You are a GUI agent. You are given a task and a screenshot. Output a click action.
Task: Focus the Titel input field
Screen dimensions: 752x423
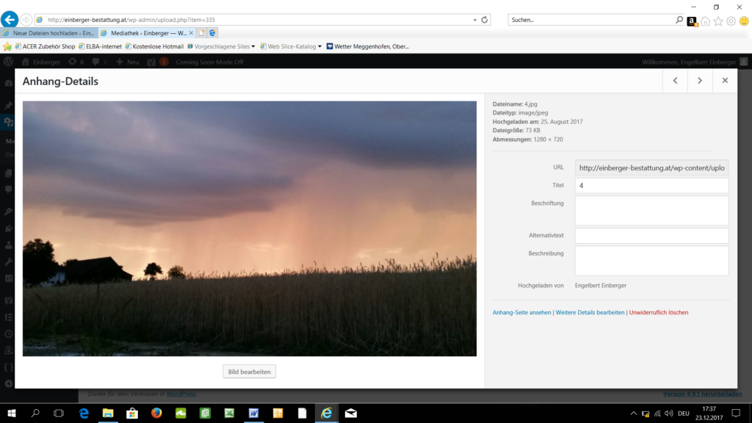point(652,186)
